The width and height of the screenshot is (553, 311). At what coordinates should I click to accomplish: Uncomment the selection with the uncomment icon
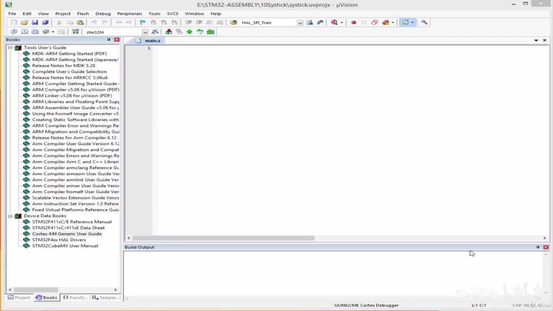[220, 22]
